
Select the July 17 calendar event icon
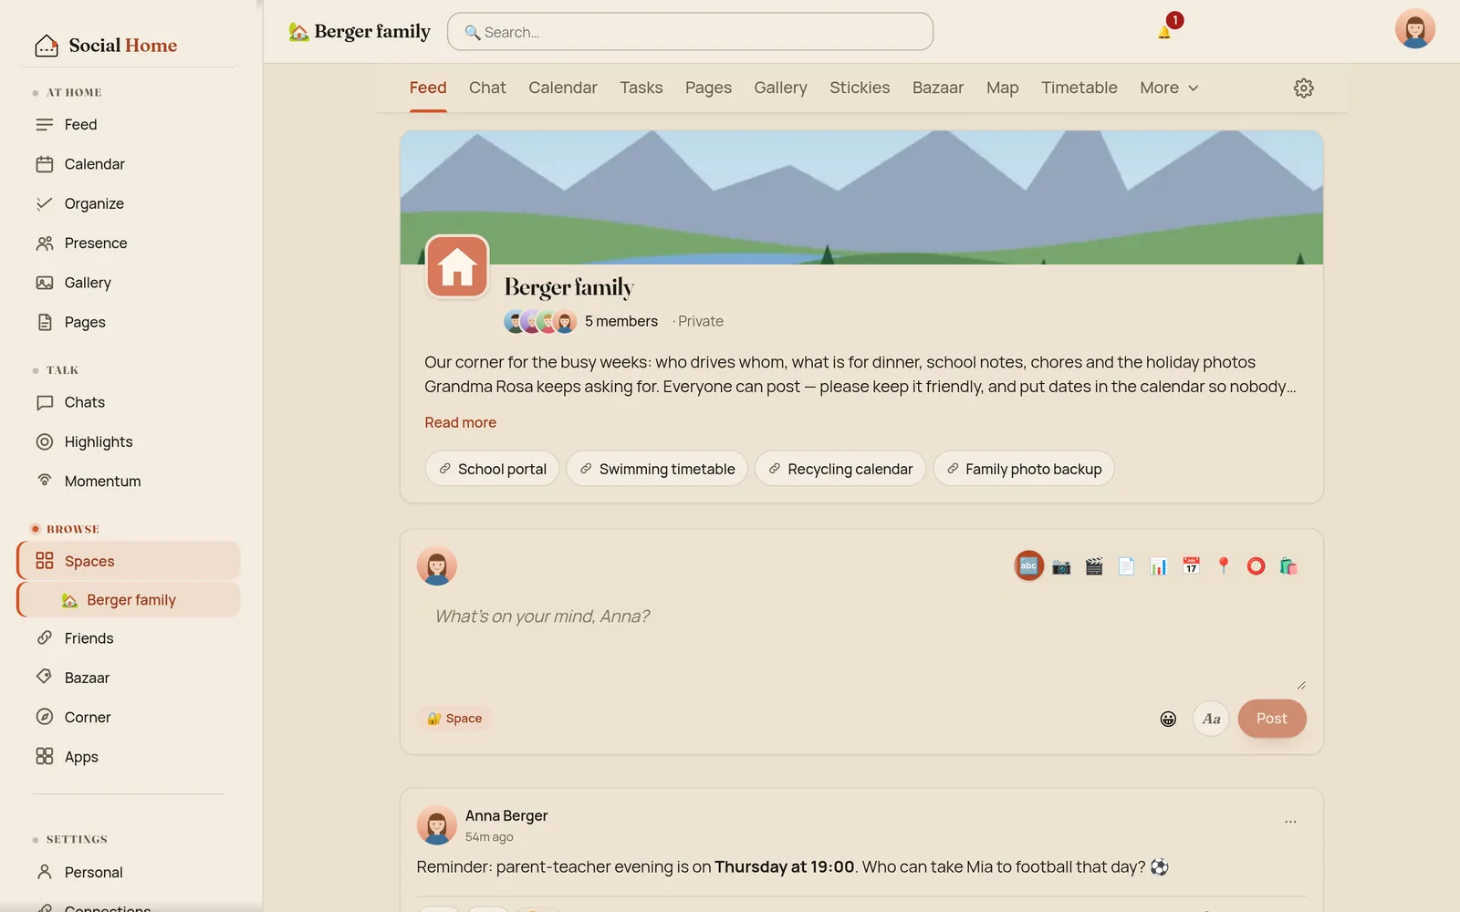coord(1191,566)
